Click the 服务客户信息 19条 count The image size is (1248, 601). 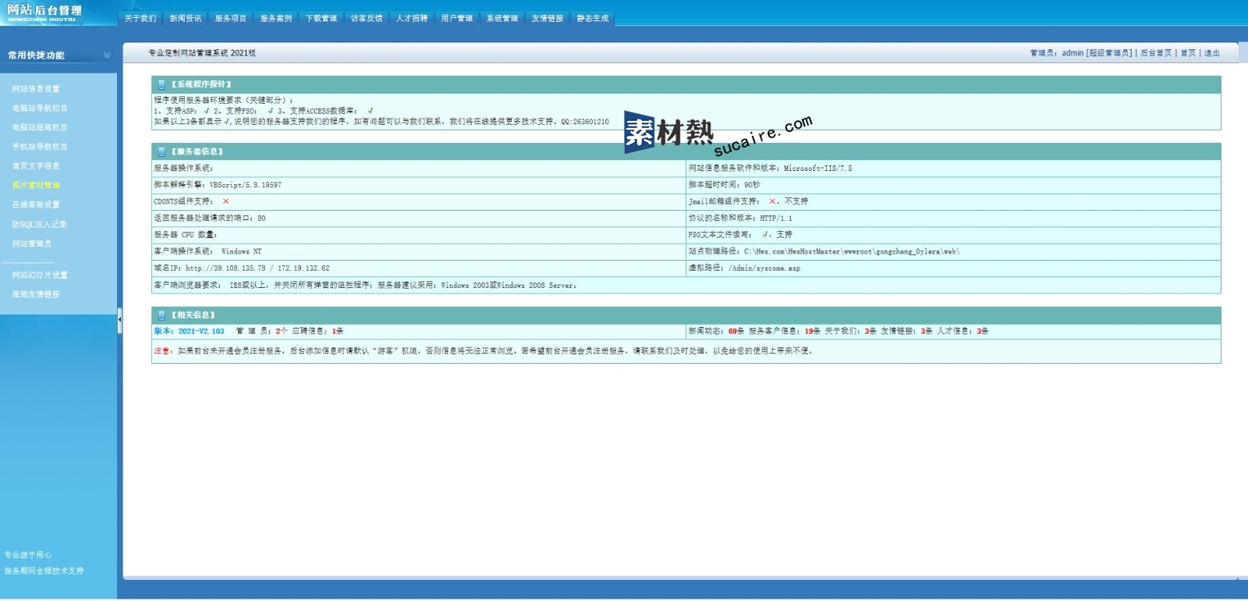785,332
